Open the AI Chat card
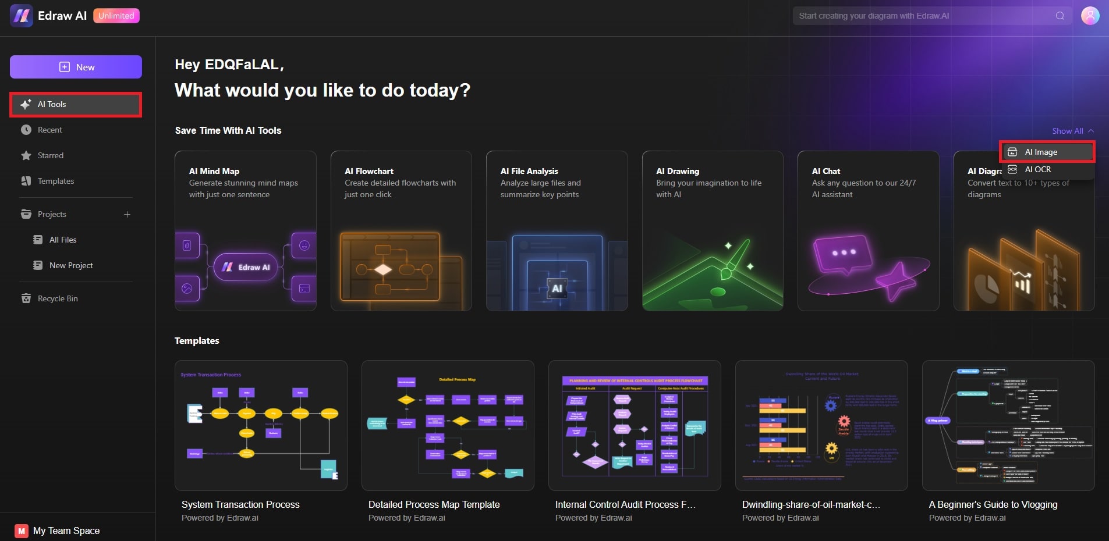Image resolution: width=1109 pixels, height=541 pixels. (869, 231)
